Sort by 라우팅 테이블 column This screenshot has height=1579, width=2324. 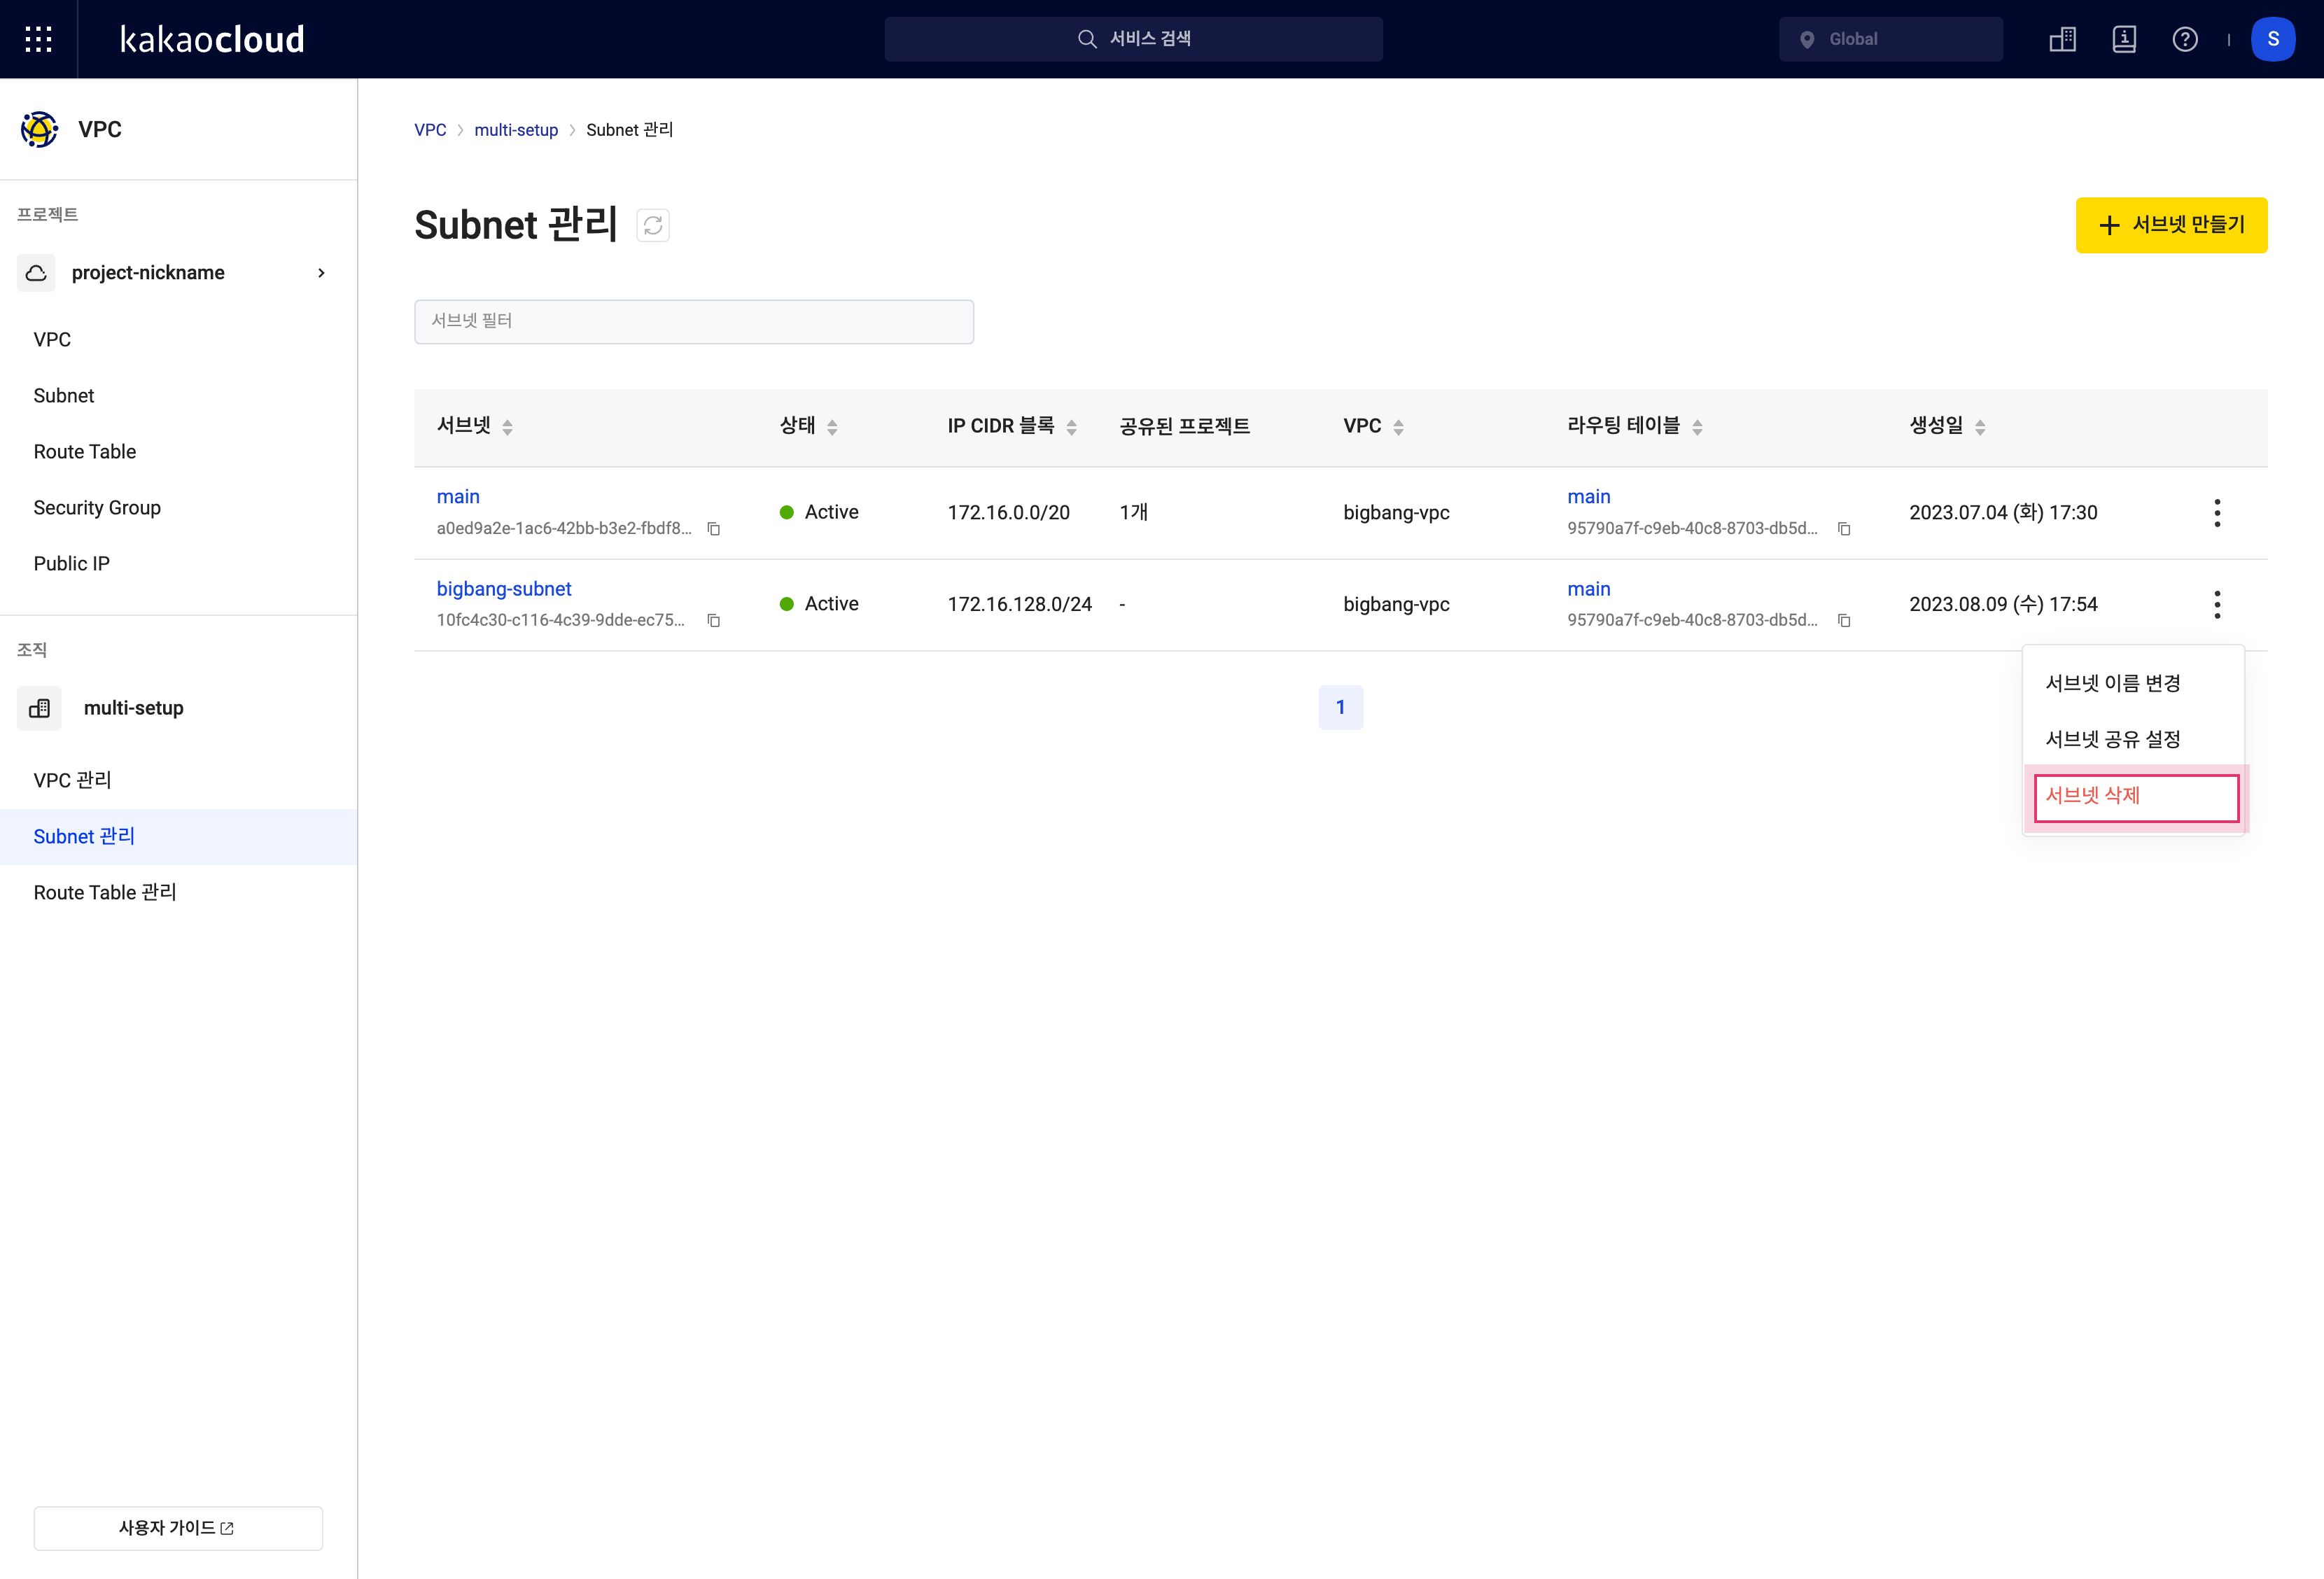pyautogui.click(x=1697, y=427)
